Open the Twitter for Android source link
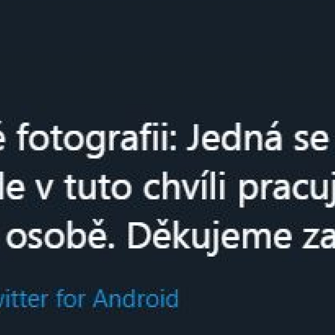This screenshot has height=335, width=335. coord(89,299)
